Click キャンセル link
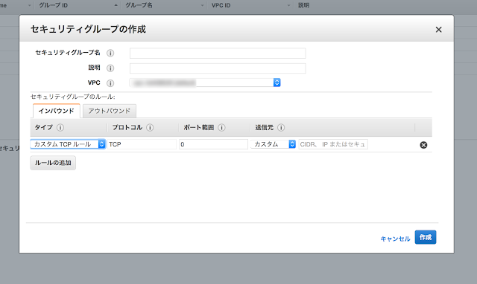 click(x=395, y=239)
